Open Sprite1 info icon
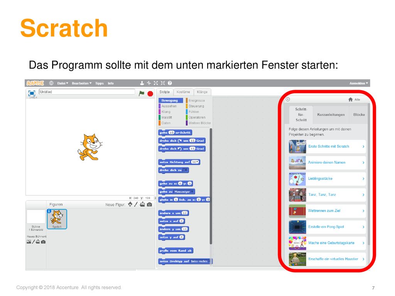 click(x=49, y=211)
